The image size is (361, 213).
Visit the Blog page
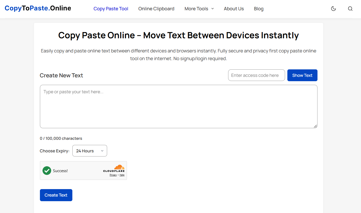[x=259, y=9]
